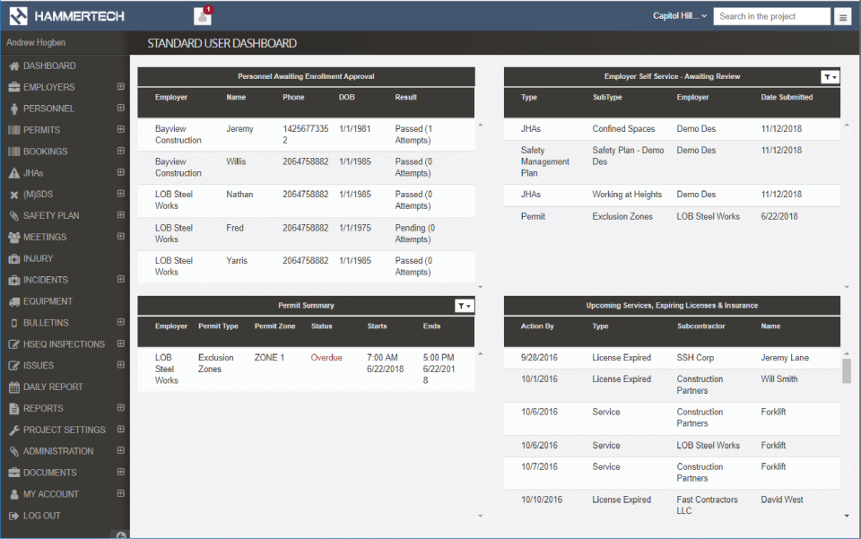Click the Bookings barcode icon
Image resolution: width=861 pixels, height=539 pixels.
(14, 152)
